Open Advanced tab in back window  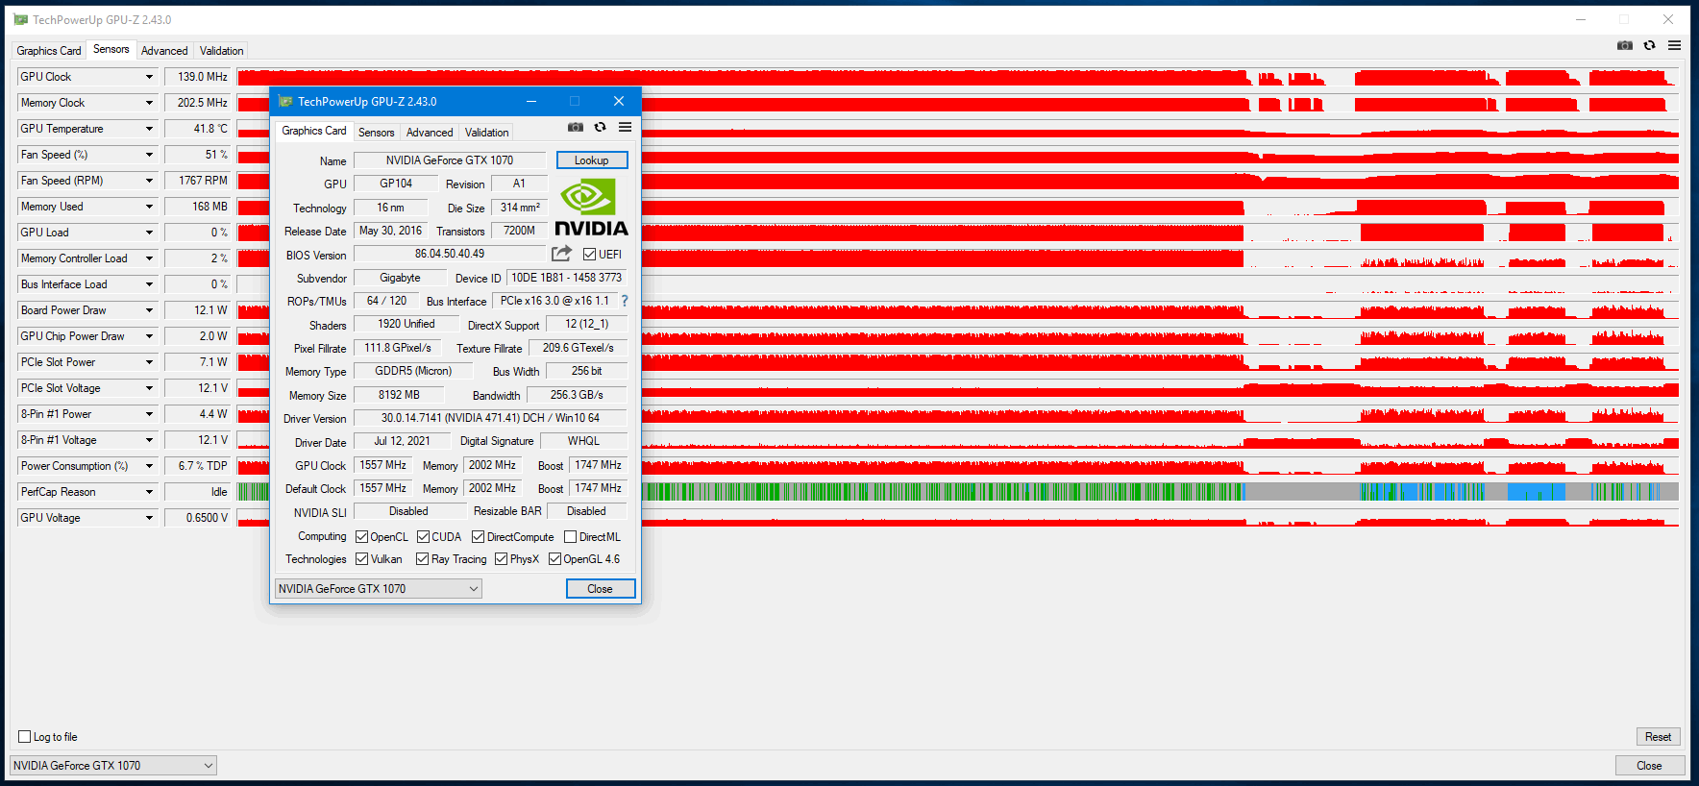164,51
